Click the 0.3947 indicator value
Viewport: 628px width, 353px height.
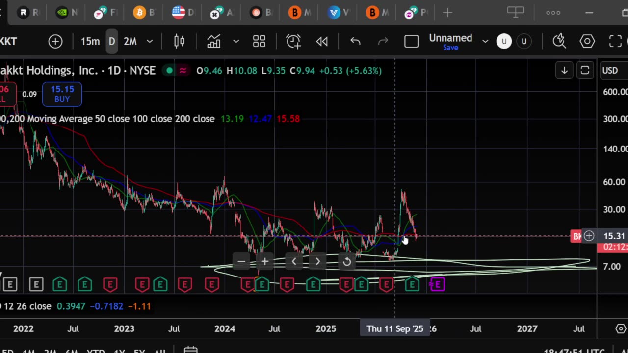(x=71, y=306)
